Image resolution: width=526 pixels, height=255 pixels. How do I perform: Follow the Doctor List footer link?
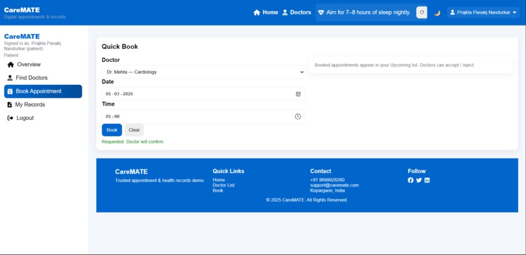(x=223, y=185)
